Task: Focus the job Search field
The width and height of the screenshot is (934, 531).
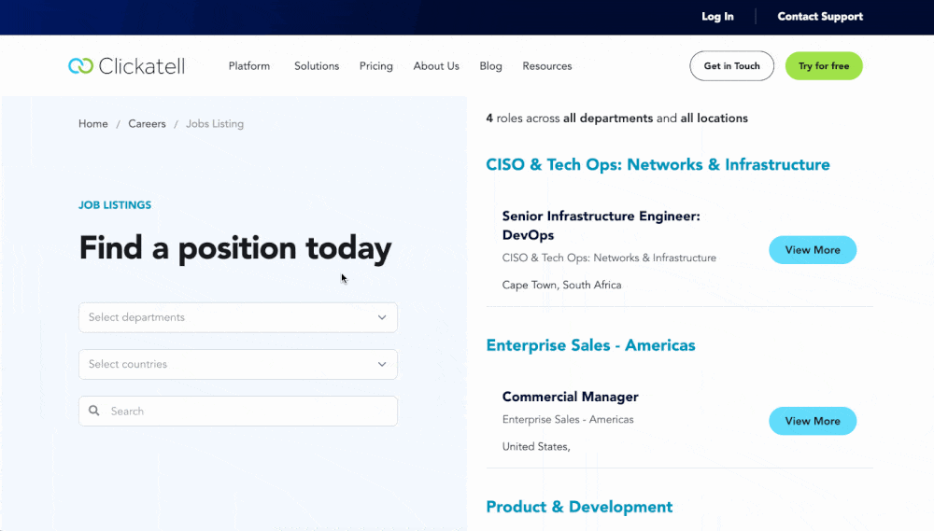Action: tap(237, 411)
